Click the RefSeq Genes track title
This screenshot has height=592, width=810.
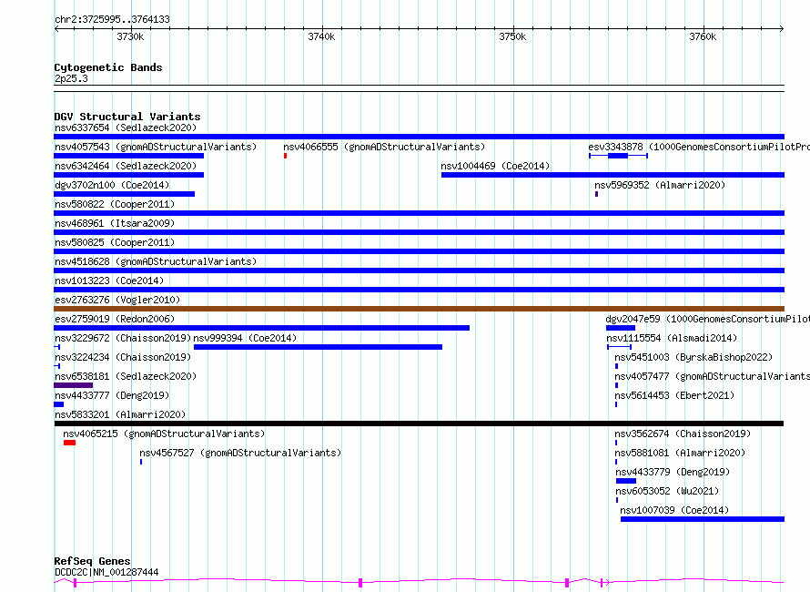92,561
